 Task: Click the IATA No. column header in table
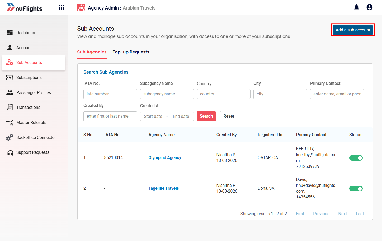(112, 135)
